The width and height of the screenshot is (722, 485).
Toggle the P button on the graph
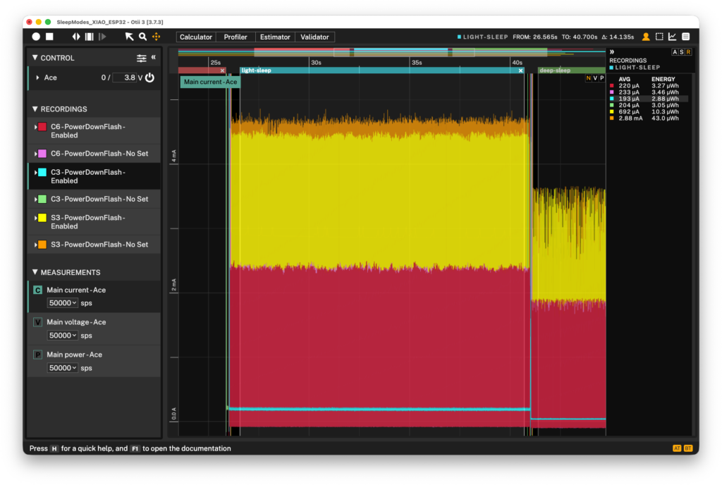pyautogui.click(x=602, y=78)
